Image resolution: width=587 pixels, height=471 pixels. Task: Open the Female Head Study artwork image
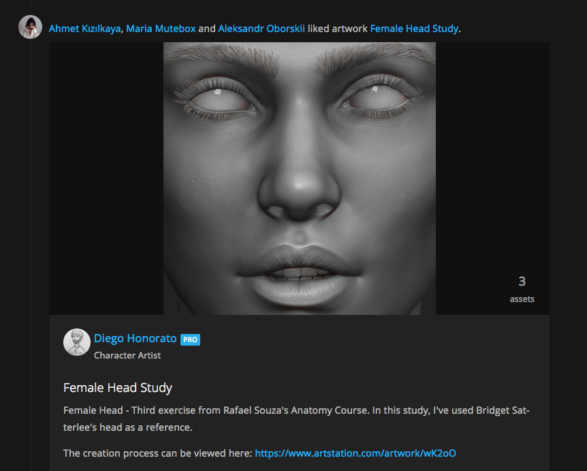coord(300,179)
